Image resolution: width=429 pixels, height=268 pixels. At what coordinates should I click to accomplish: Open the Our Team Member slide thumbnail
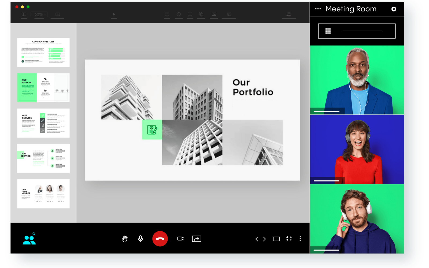tap(43, 193)
